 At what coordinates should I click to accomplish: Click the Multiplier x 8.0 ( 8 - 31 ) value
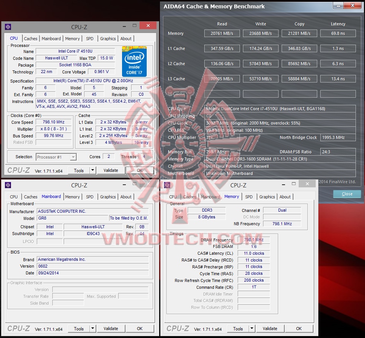tap(53, 129)
